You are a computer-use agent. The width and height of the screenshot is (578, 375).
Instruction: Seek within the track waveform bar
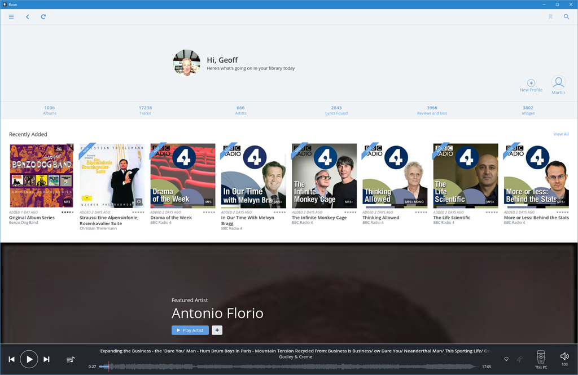(282, 367)
